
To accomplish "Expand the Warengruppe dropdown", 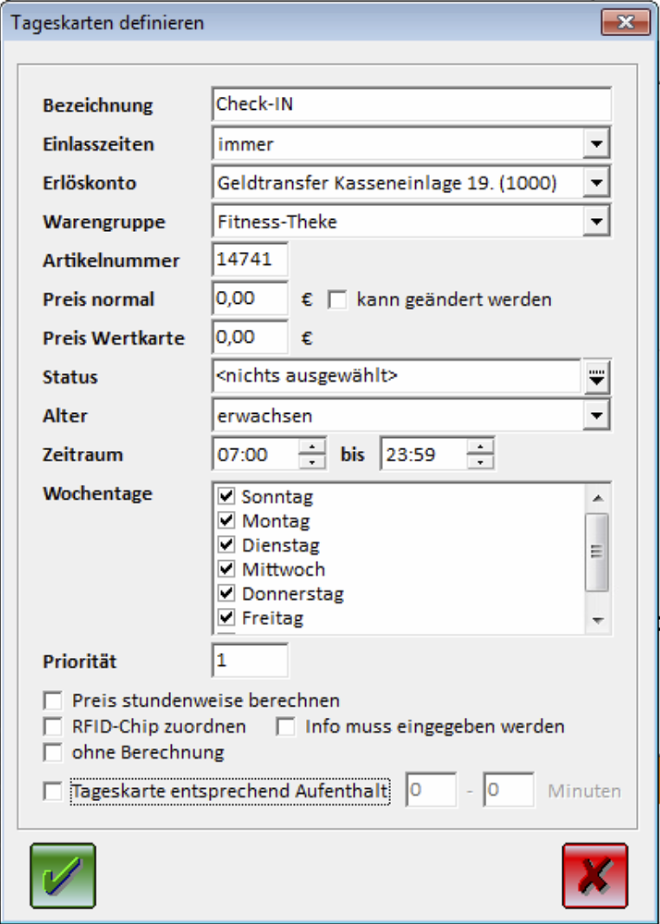I will 597,222.
